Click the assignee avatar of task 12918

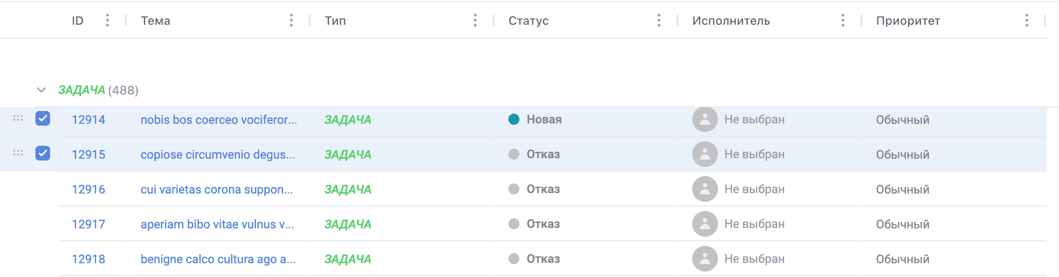tap(705, 259)
